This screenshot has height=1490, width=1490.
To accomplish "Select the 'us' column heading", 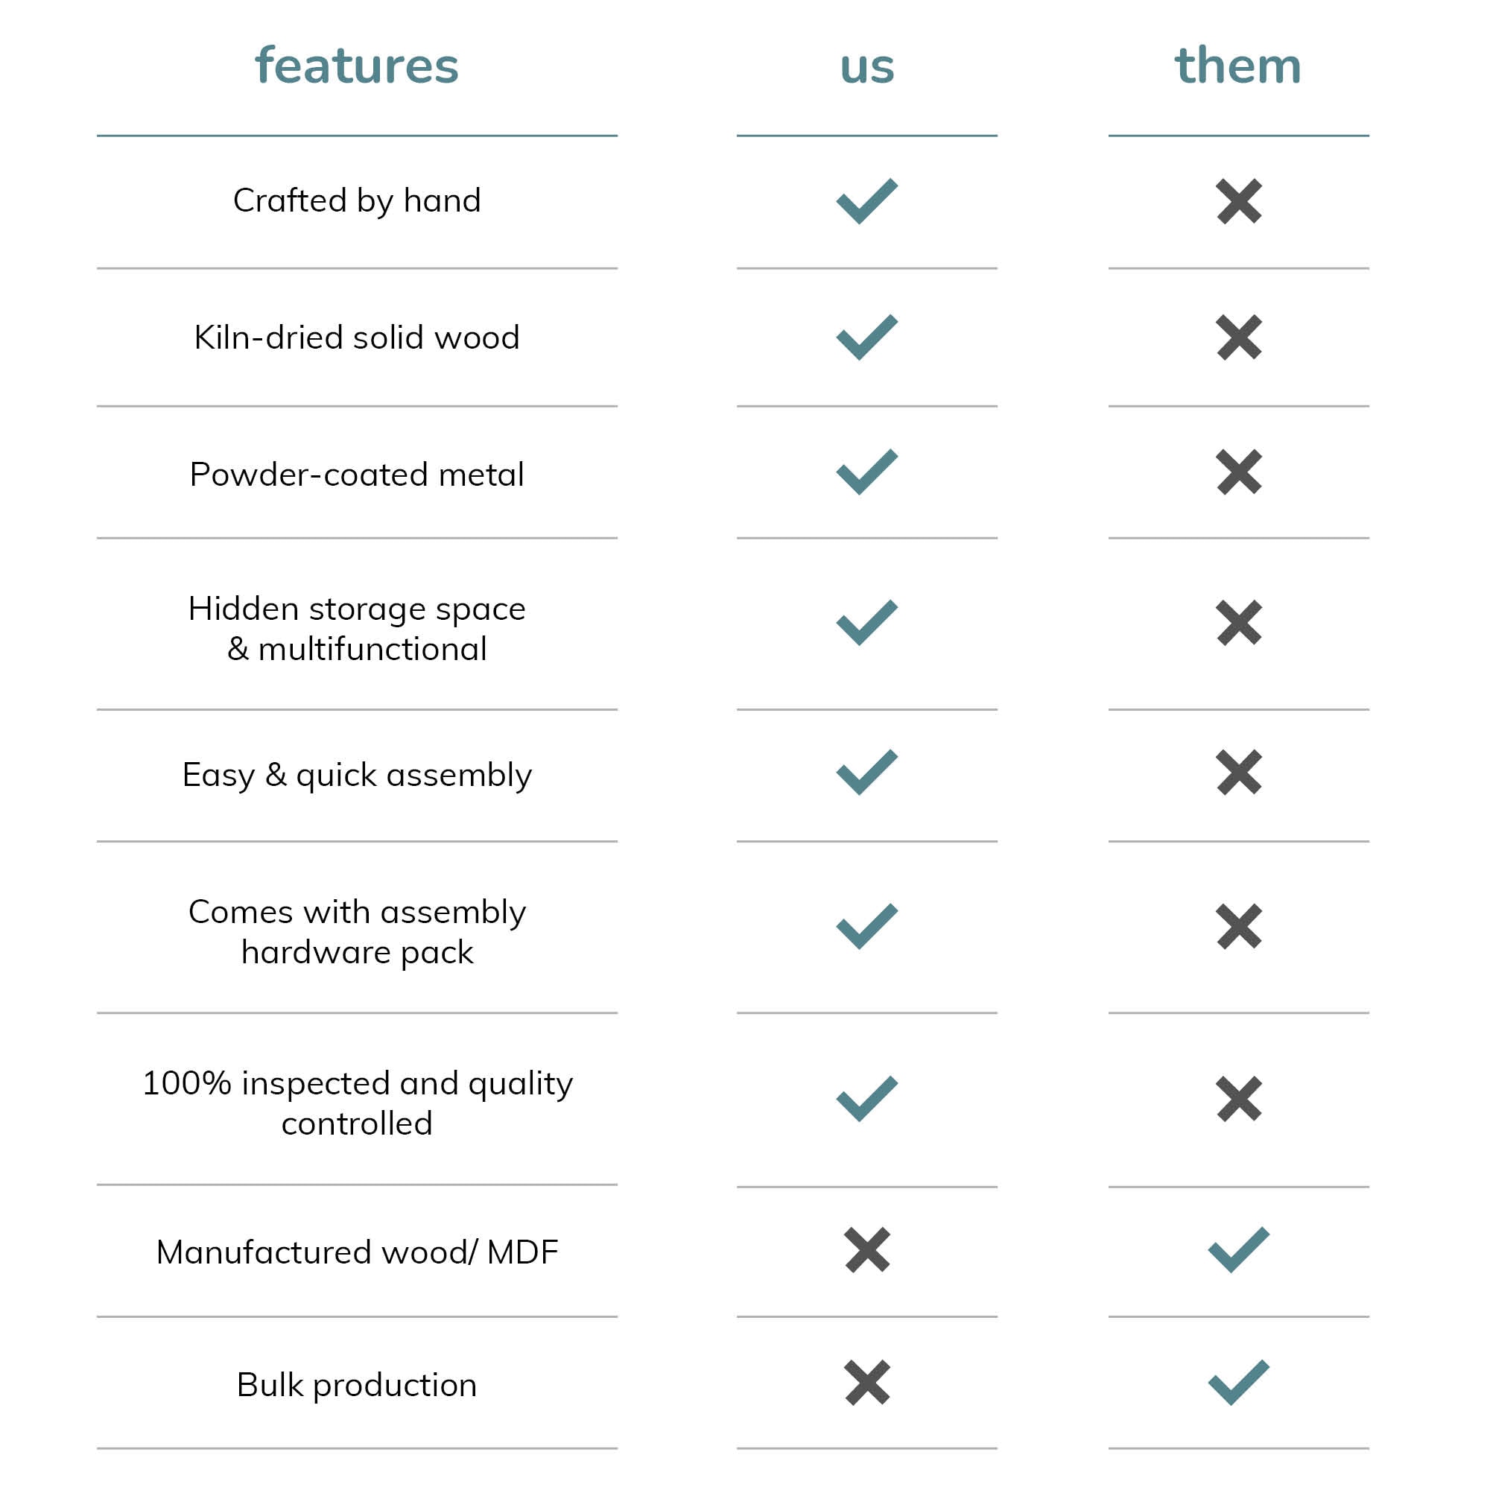I will [x=867, y=68].
